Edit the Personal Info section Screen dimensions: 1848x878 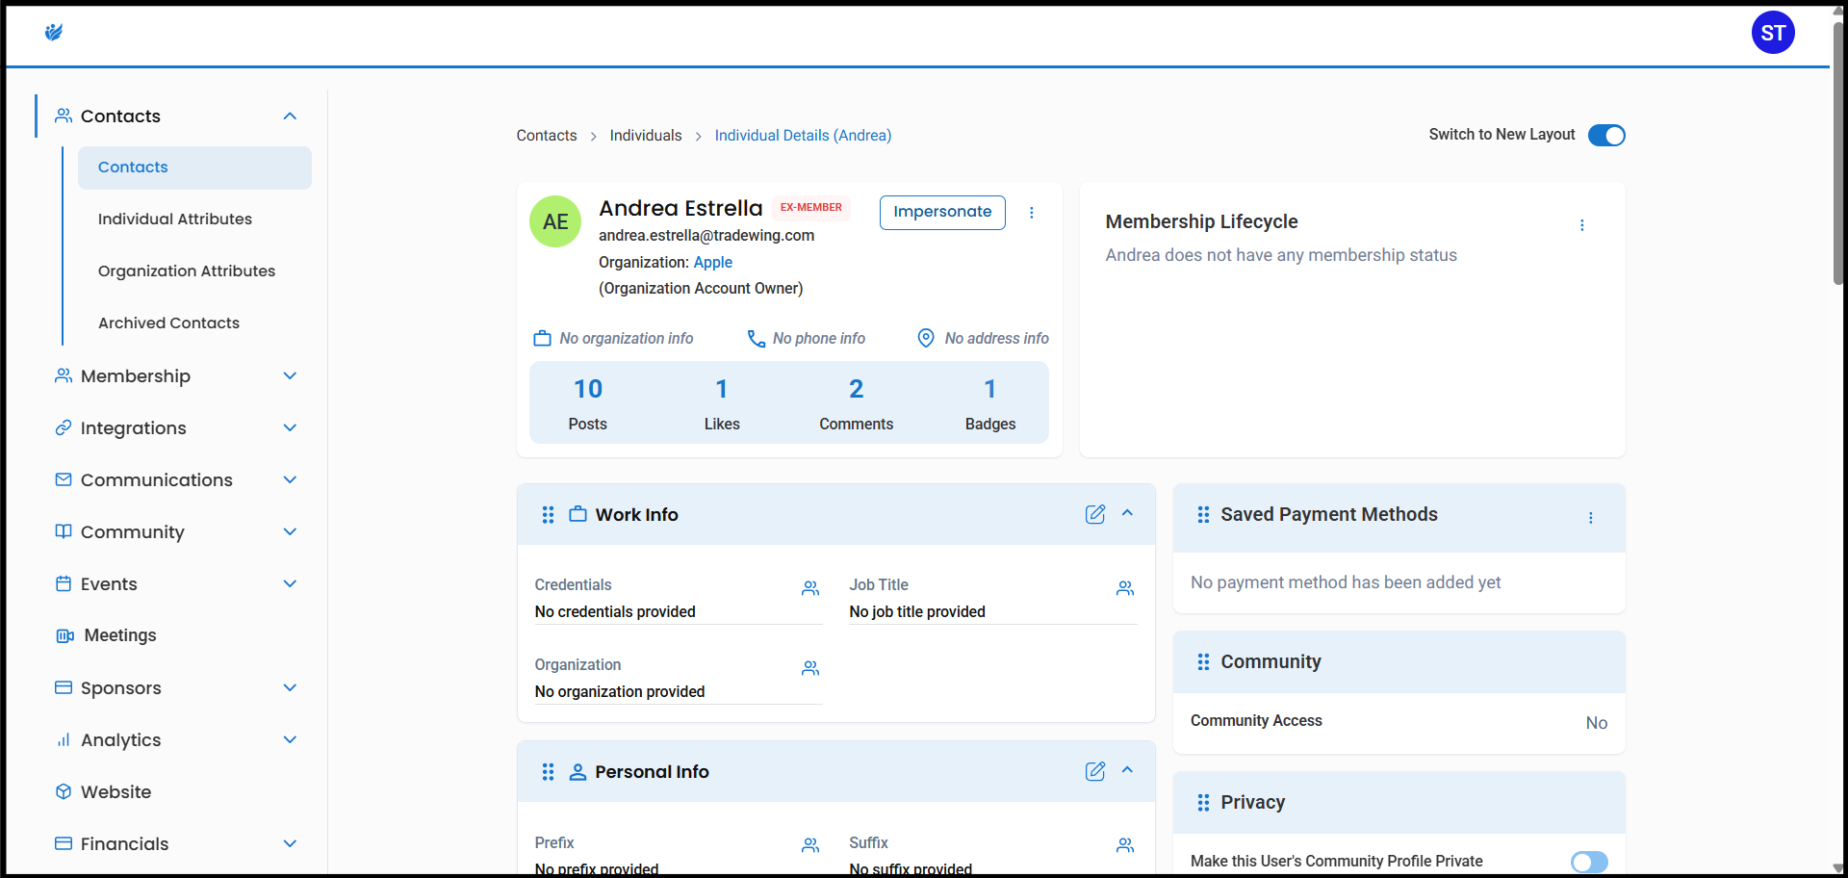click(1095, 771)
